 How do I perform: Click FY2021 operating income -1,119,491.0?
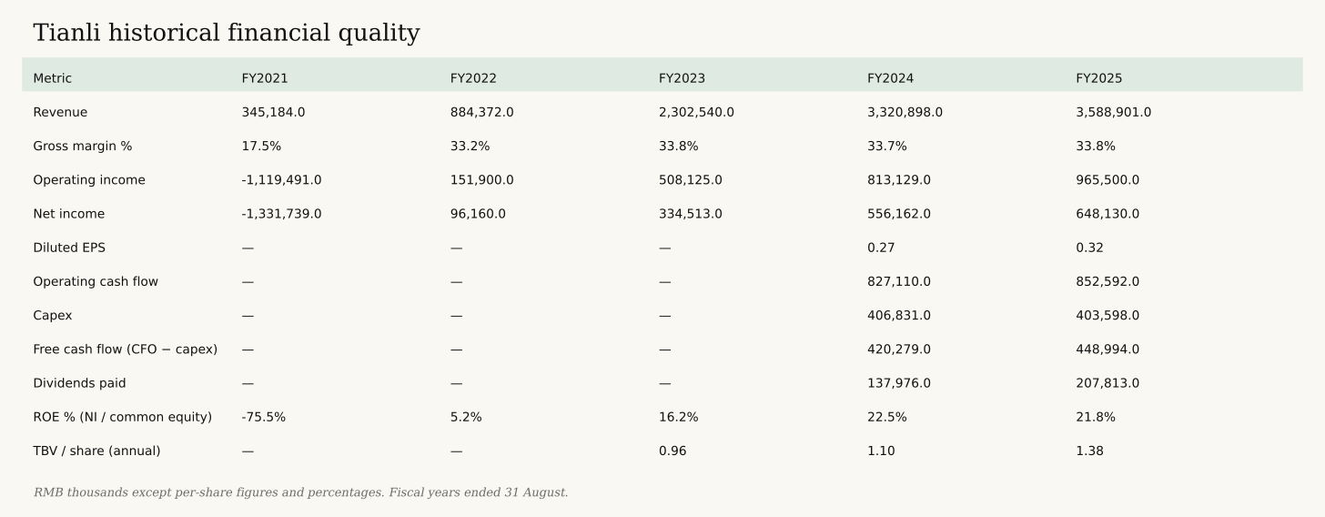pos(281,180)
